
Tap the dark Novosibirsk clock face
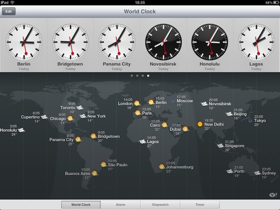click(164, 42)
